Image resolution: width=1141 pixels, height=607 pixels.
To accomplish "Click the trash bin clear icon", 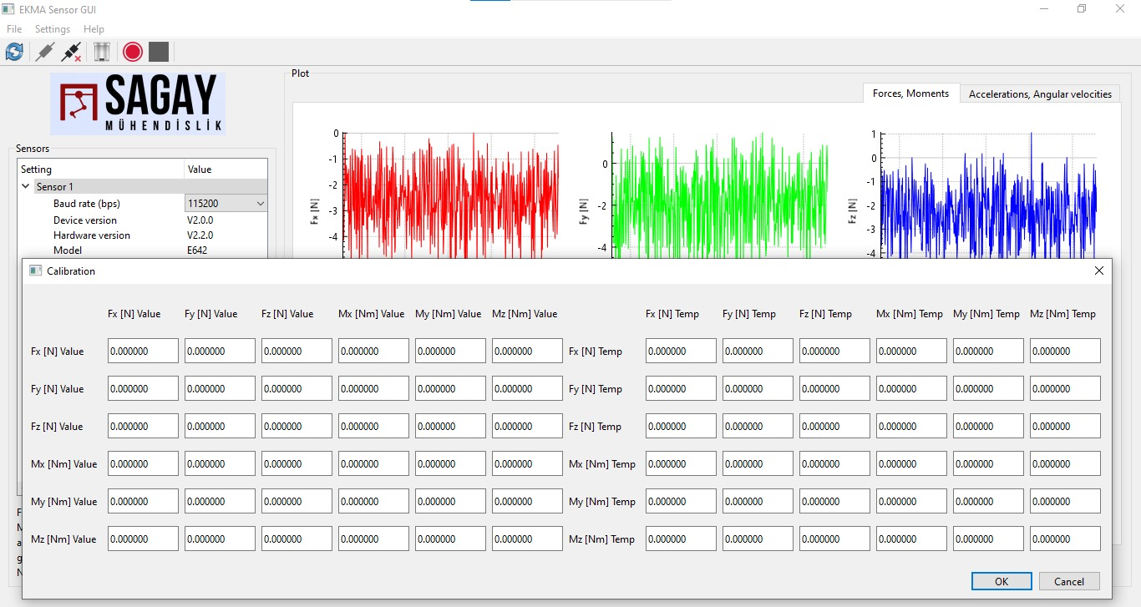I will (x=101, y=52).
